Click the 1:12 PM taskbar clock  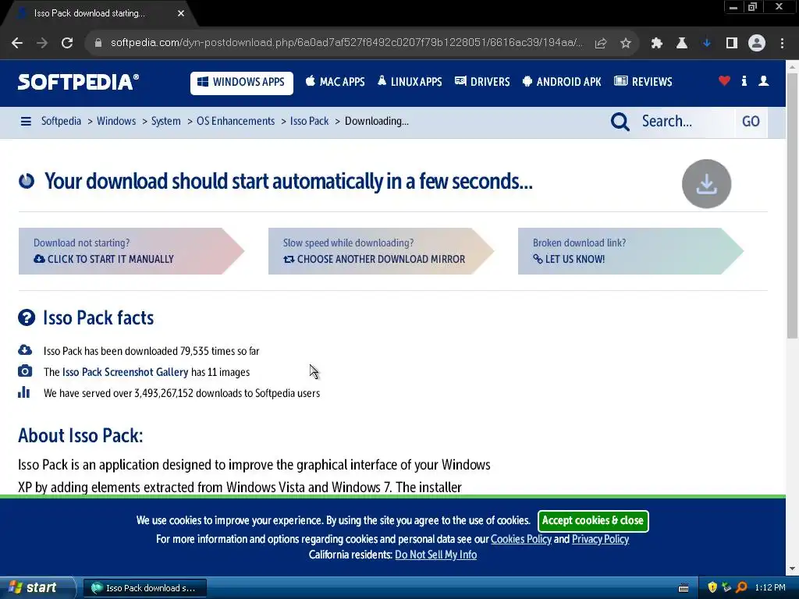tap(770, 587)
